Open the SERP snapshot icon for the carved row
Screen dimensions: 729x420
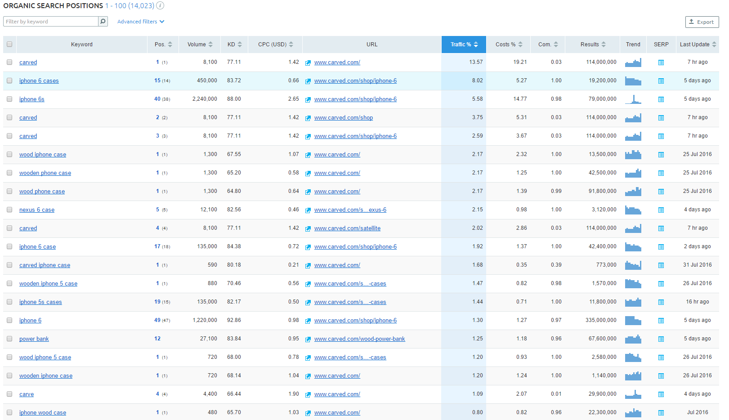tap(661, 63)
